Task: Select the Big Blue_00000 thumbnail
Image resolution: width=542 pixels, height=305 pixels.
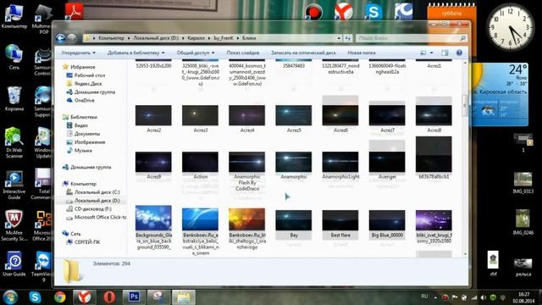Action: 387,220
